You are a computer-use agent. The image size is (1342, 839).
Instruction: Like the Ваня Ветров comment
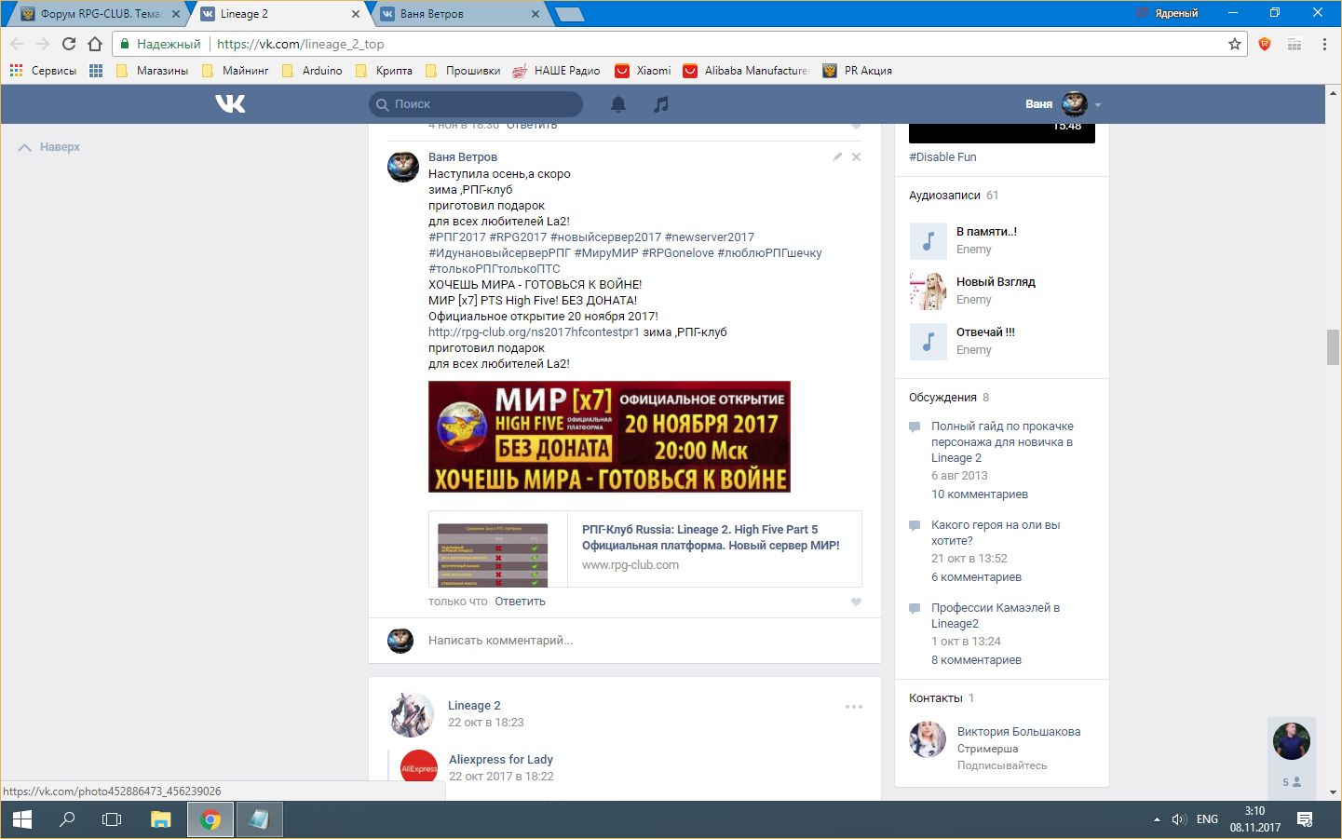[x=857, y=602]
